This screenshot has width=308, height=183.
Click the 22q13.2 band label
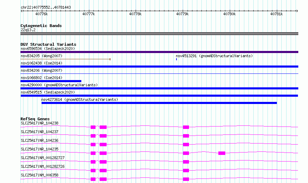tap(28, 30)
